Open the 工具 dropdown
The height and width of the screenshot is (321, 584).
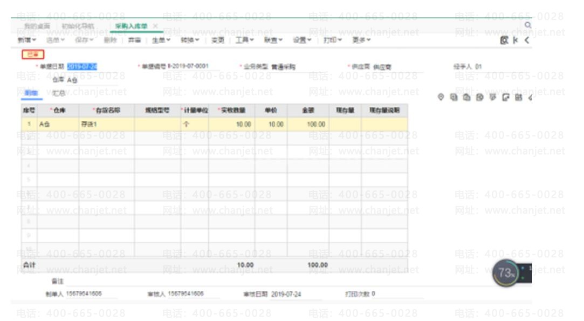[x=244, y=40]
